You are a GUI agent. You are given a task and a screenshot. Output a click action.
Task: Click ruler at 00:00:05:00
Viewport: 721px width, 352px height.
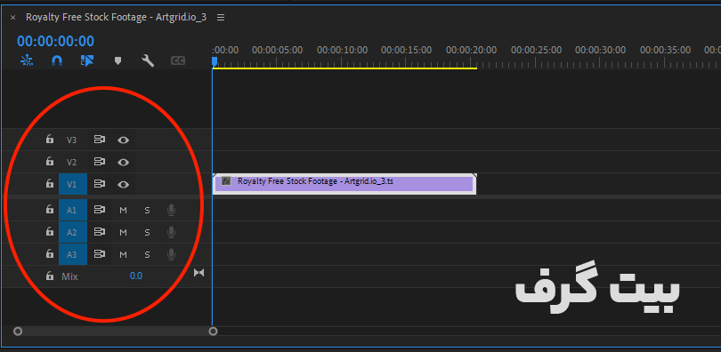(277, 50)
